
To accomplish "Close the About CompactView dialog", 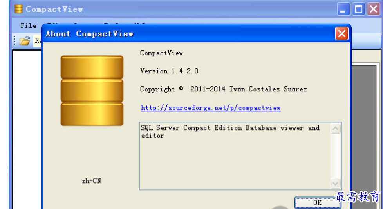I will point(341,33).
